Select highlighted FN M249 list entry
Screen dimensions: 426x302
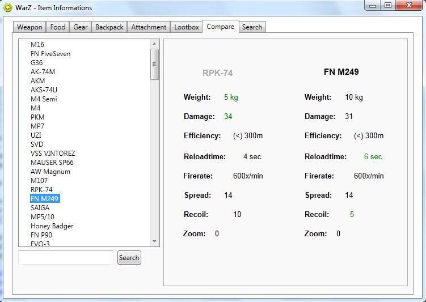(45, 199)
